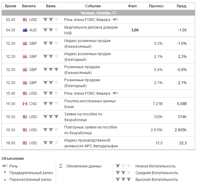Click importance bulls on the 18:00 USD row
The height and width of the screenshot is (186, 197).
51,143
